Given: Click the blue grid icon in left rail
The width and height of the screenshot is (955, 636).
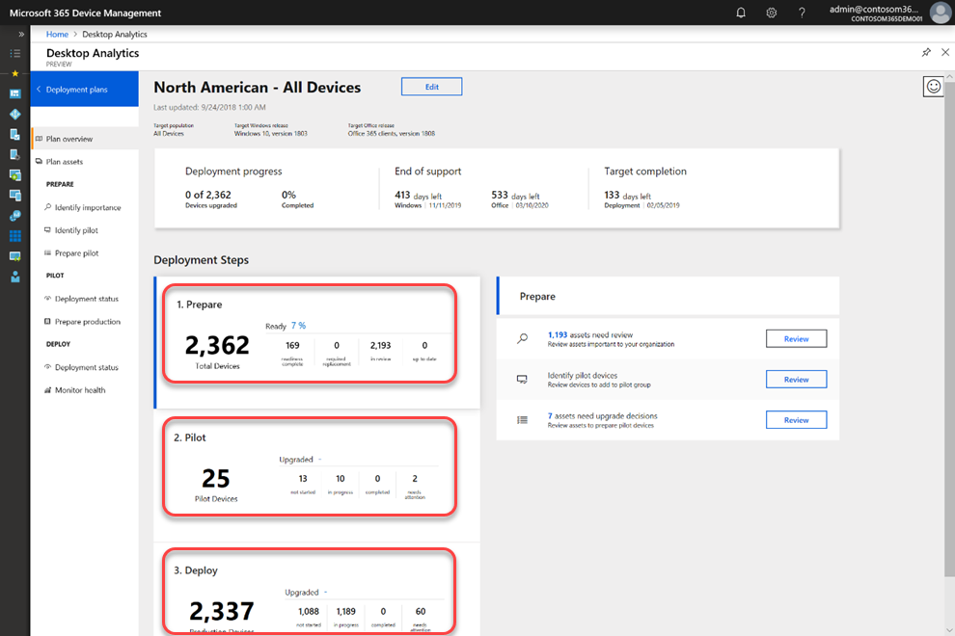Looking at the screenshot, I should pos(14,236).
